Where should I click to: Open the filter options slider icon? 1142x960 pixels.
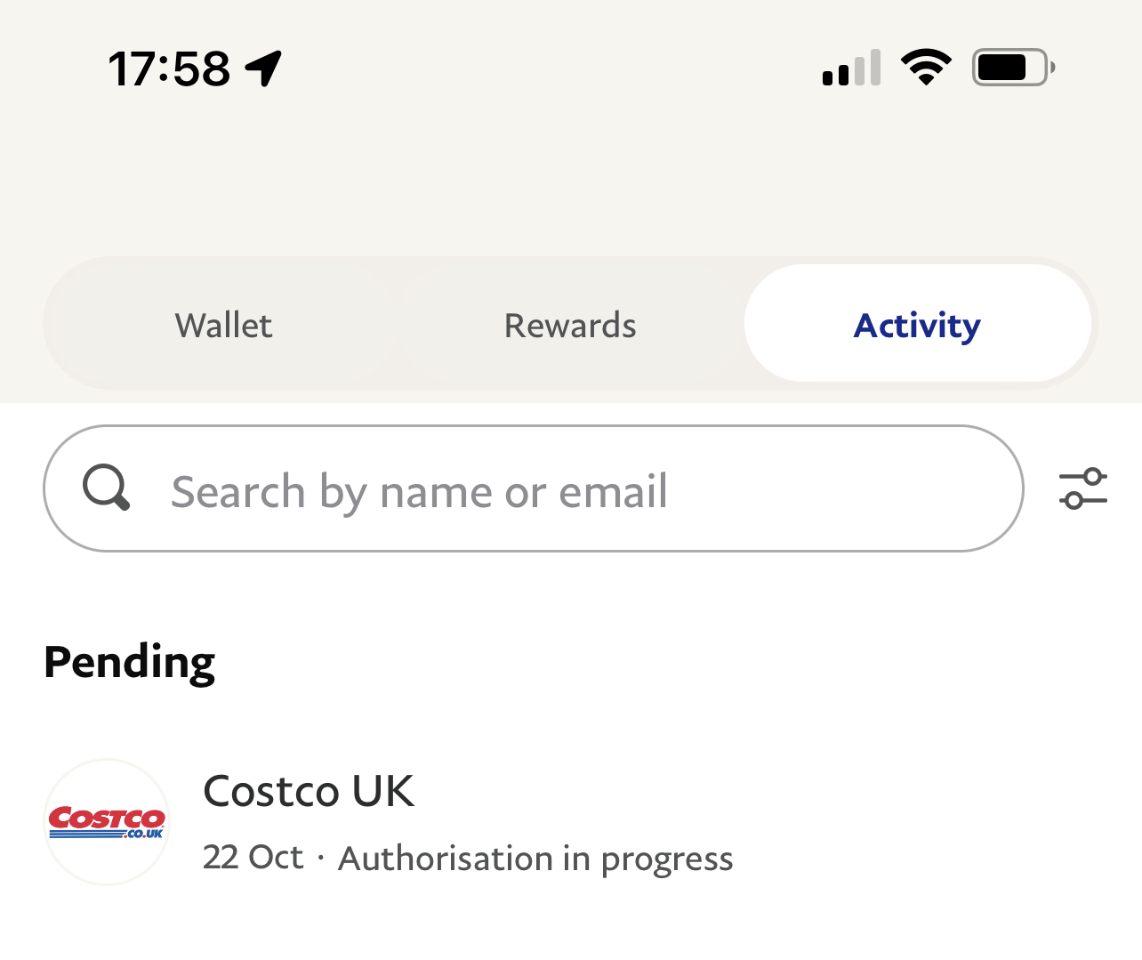(x=1082, y=488)
